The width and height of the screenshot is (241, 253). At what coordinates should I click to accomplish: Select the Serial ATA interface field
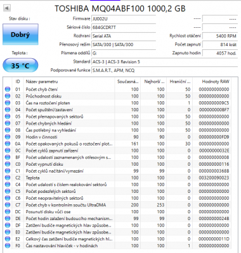[x=124, y=36]
